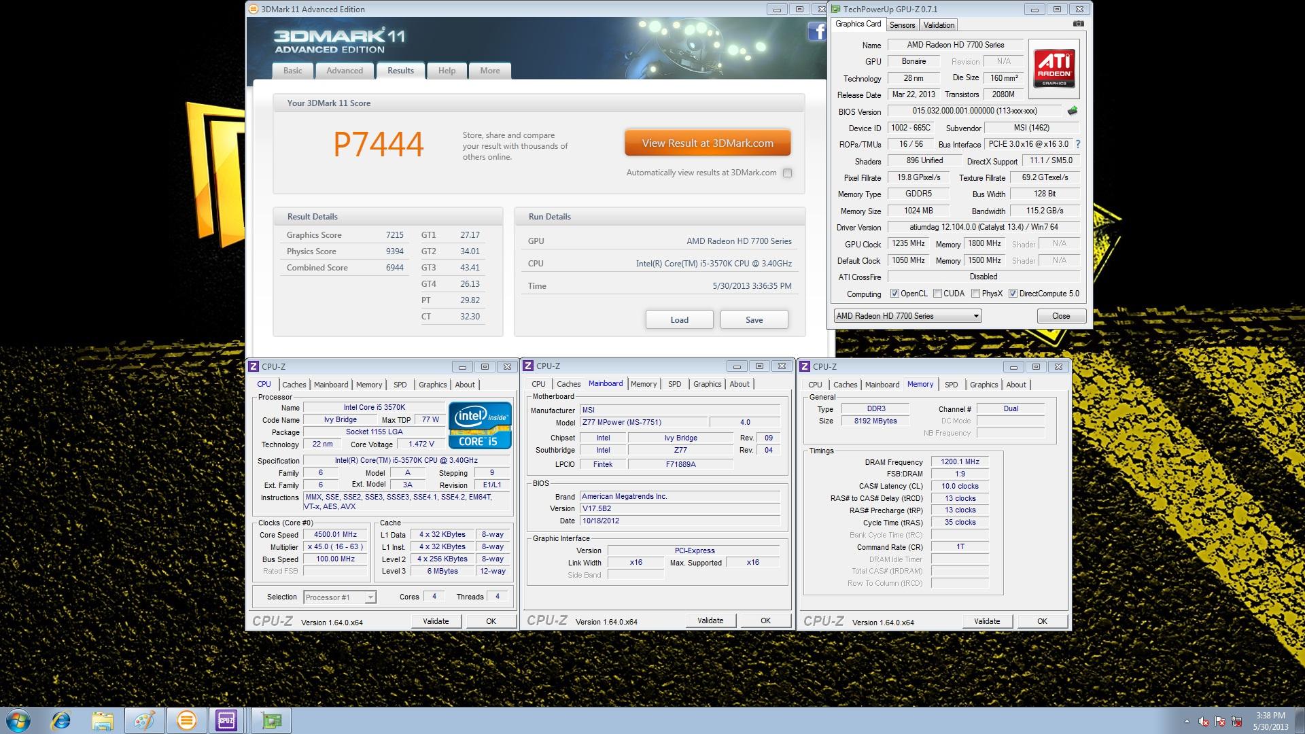Open the Processor #1 selection dropdown

(x=339, y=597)
